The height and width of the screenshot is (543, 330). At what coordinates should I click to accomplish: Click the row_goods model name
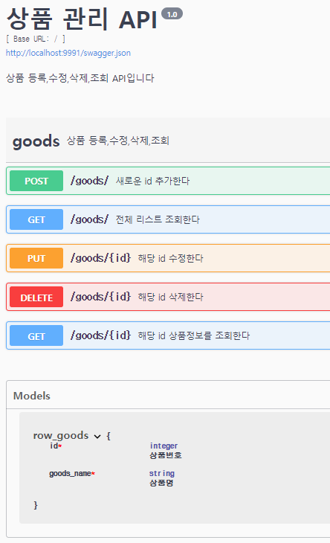[61, 435]
